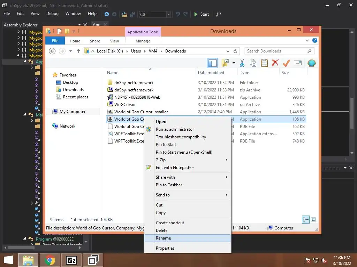The image size is (357, 267).
Task: Click the folder options toolbar icon
Action: pos(226,63)
